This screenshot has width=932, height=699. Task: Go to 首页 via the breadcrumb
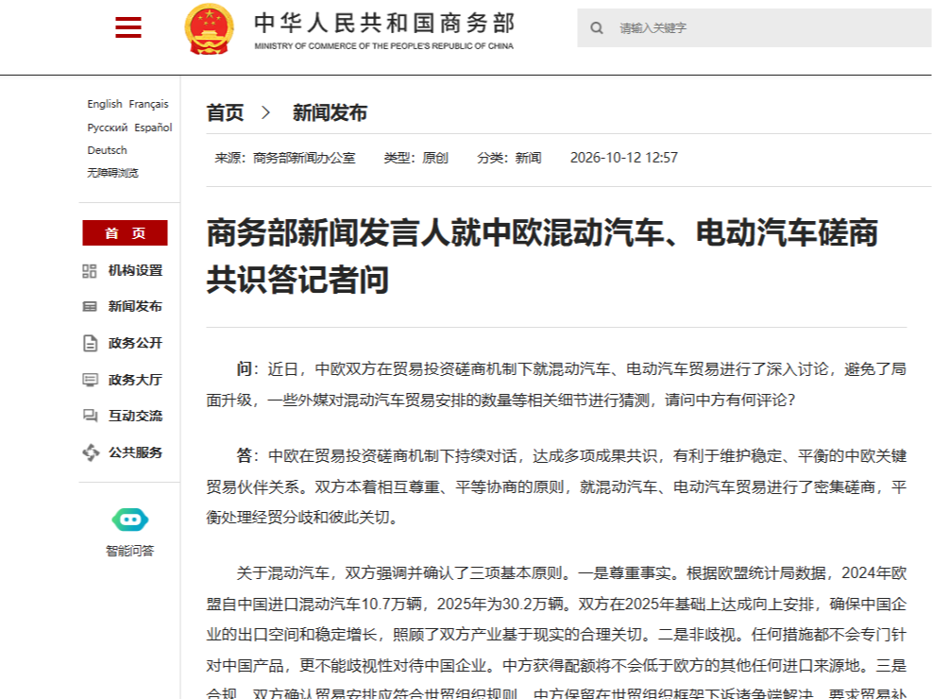click(226, 112)
